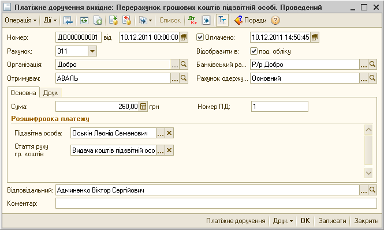Viewport: 384px width, 230px height.
Task: Click the copy document toolbar icon
Action: click(98, 20)
